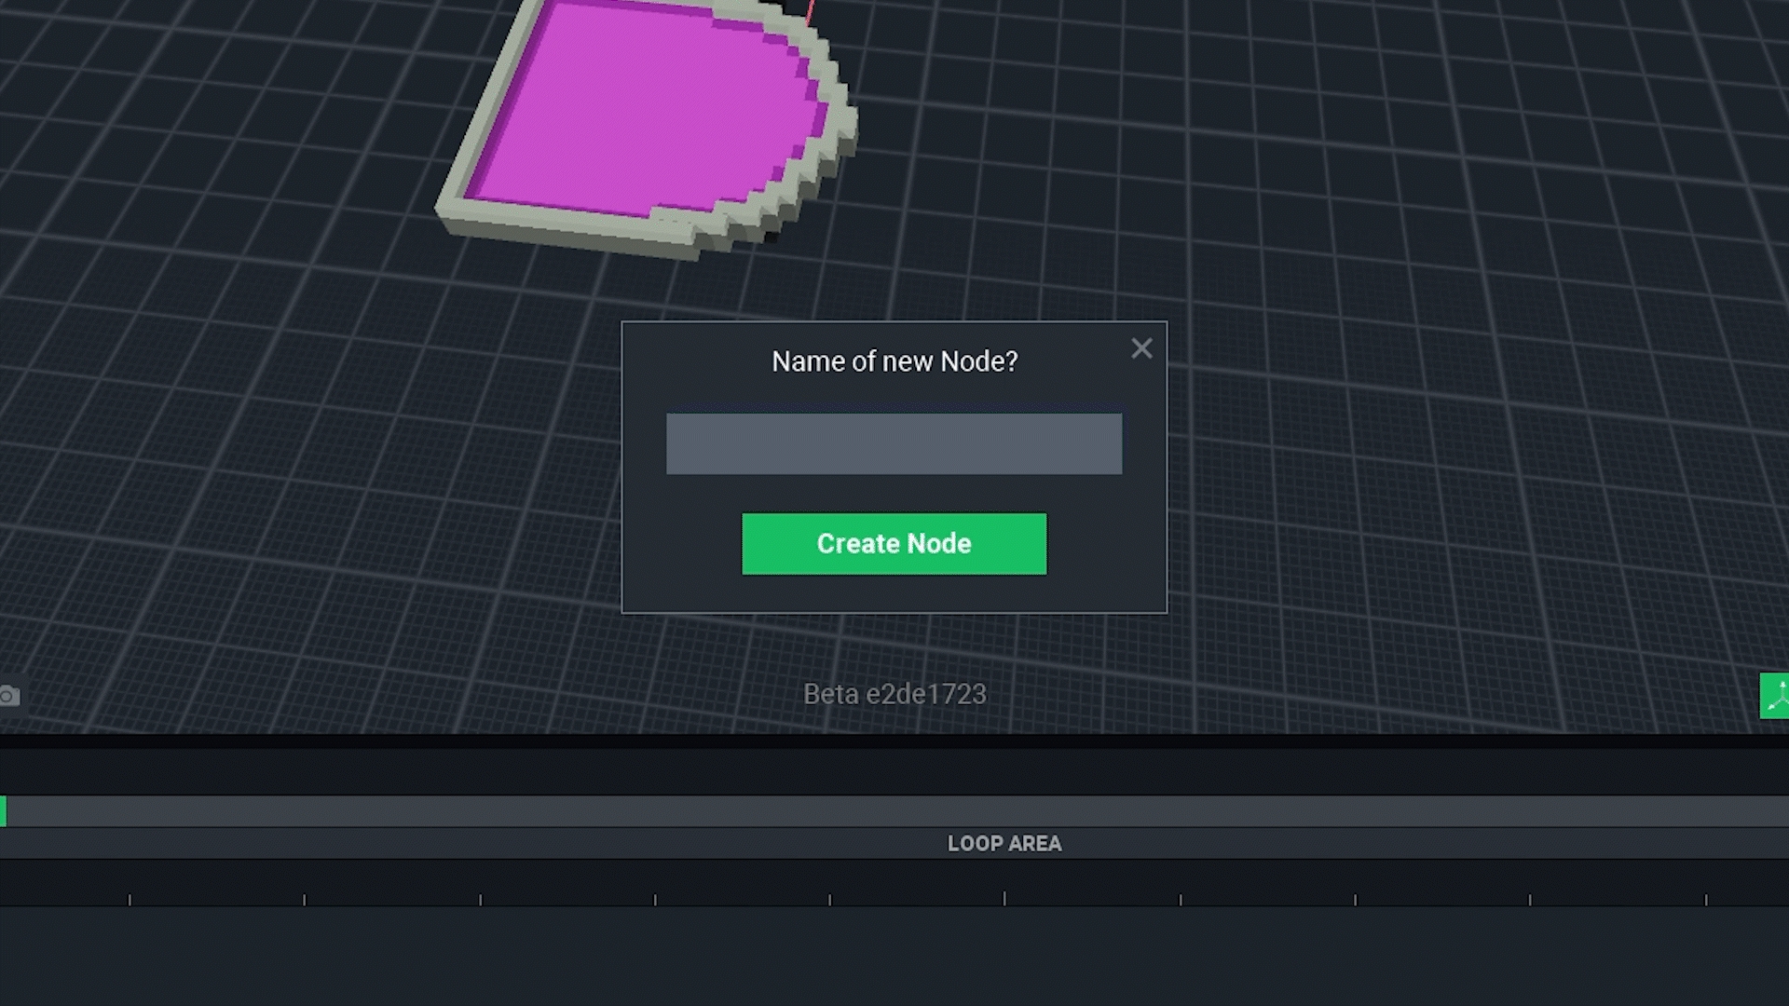Click the camera screenshot icon
Image resolution: width=1789 pixels, height=1006 pixels.
coord(9,696)
